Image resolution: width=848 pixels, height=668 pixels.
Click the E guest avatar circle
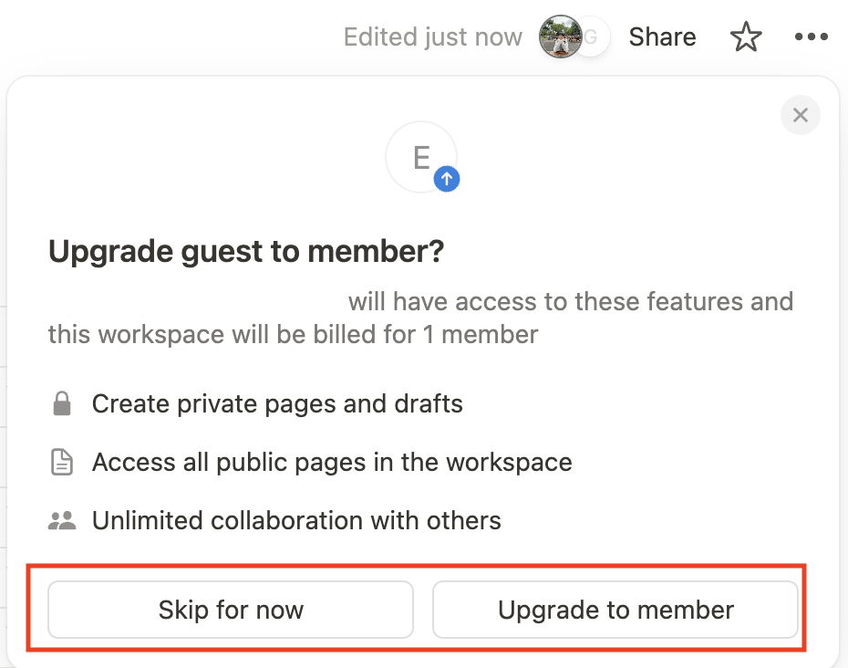coord(419,157)
